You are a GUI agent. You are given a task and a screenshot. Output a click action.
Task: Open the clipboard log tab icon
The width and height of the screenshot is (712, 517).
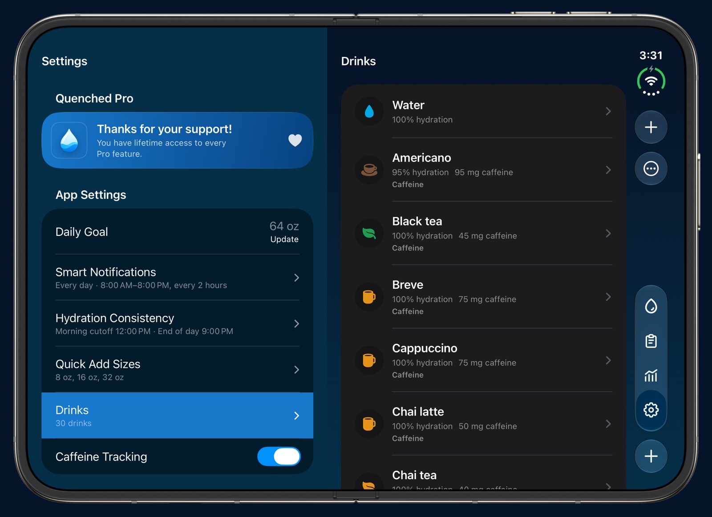(651, 341)
